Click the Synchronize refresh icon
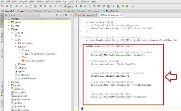This screenshot has width=181, height=111. (x=11, y=6)
